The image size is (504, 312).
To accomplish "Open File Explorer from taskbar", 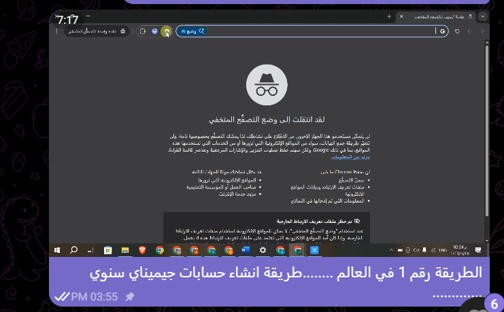I will [125, 250].
